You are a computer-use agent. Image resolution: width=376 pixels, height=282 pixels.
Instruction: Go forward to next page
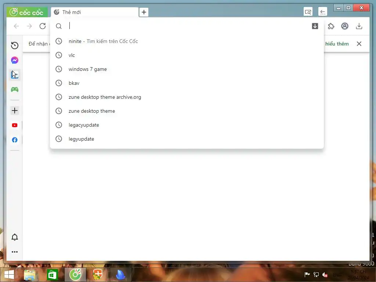point(29,26)
